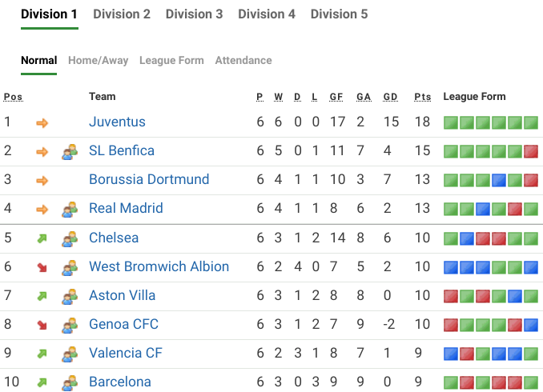The image size is (543, 392).
Task: Click the GD column header
Action: (x=390, y=97)
